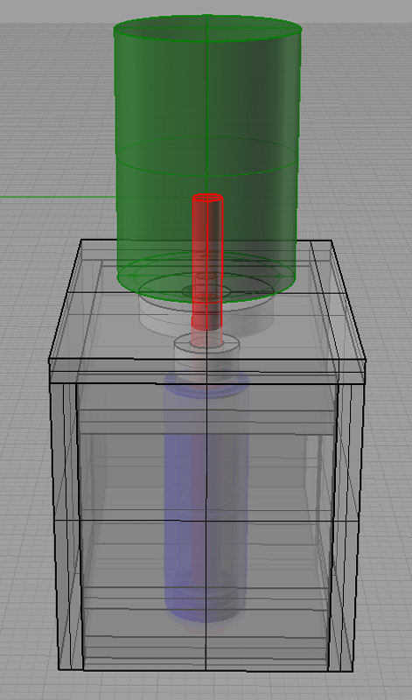The width and height of the screenshot is (412, 700).
Task: Select the box's top plate front edge
Action: coord(207,360)
